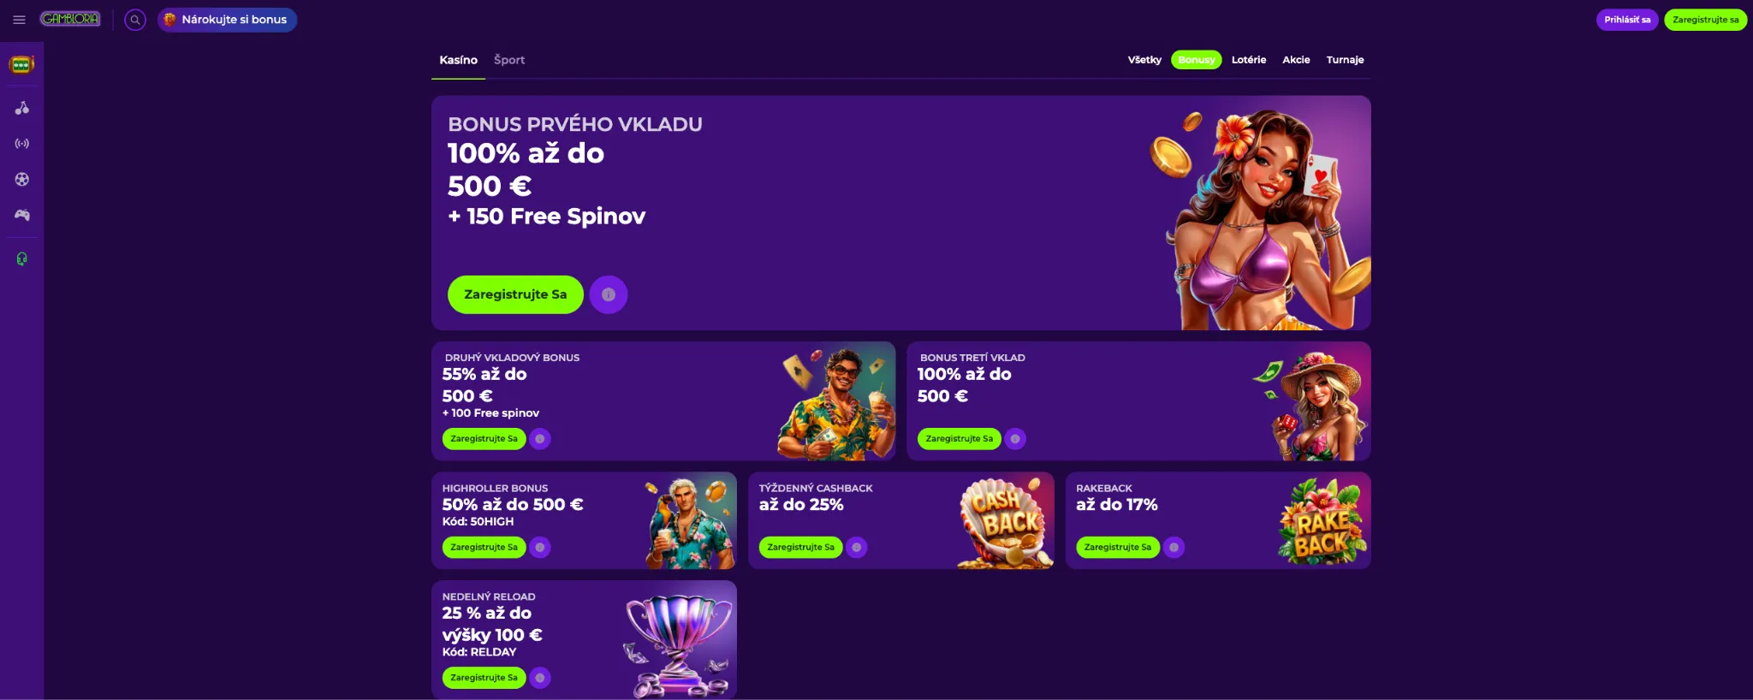Open the hamburger menu icon
The height and width of the screenshot is (700, 1753).
coord(19,20)
